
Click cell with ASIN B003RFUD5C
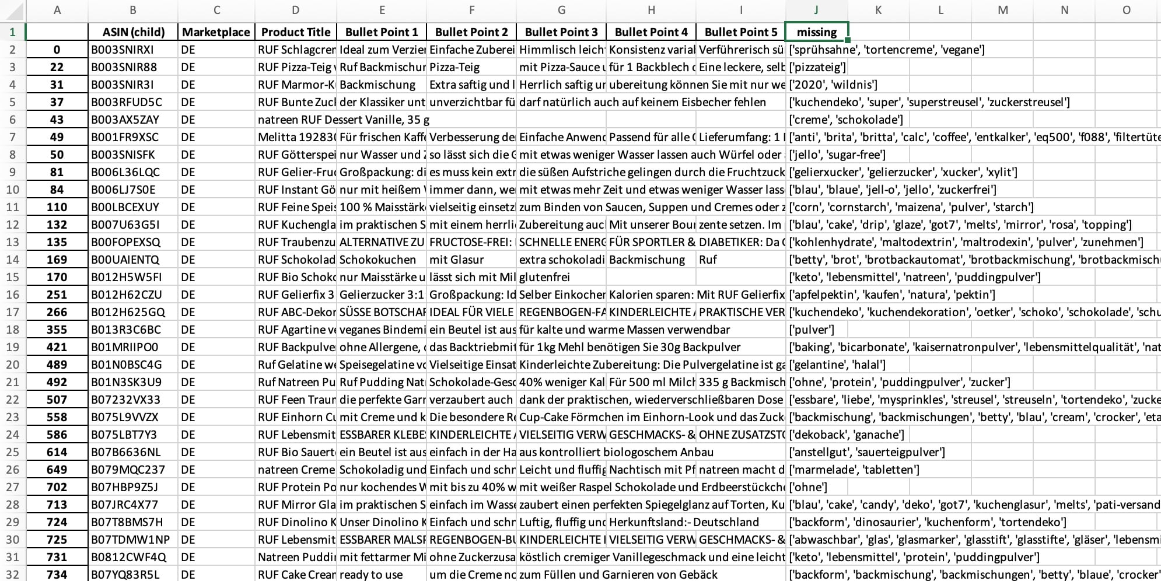133,102
